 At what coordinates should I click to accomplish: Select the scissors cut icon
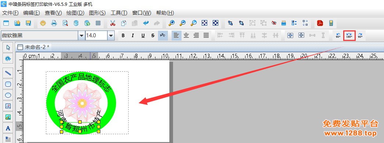[x=113, y=23]
